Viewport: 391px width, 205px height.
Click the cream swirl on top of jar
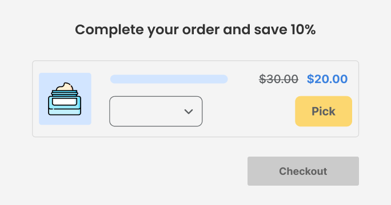[x=65, y=87]
